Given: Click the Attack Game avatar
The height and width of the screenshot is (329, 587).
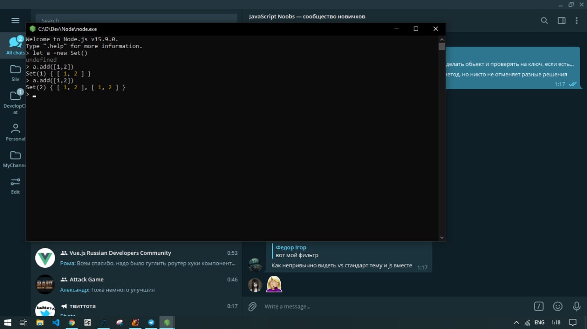Looking at the screenshot, I should click(x=45, y=285).
